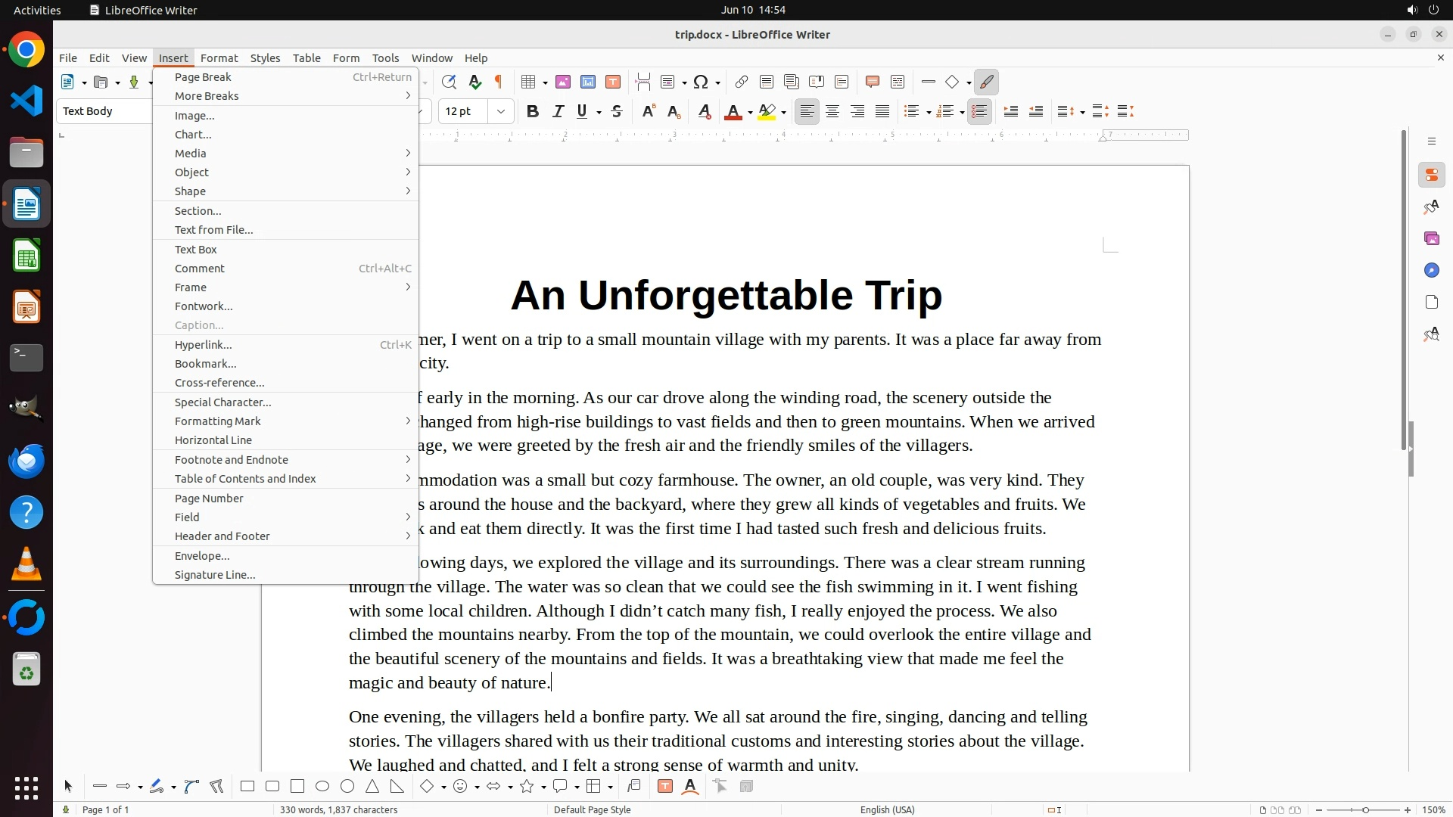1453x817 pixels.
Task: Click the Center alignment icon
Action: pos(832,111)
